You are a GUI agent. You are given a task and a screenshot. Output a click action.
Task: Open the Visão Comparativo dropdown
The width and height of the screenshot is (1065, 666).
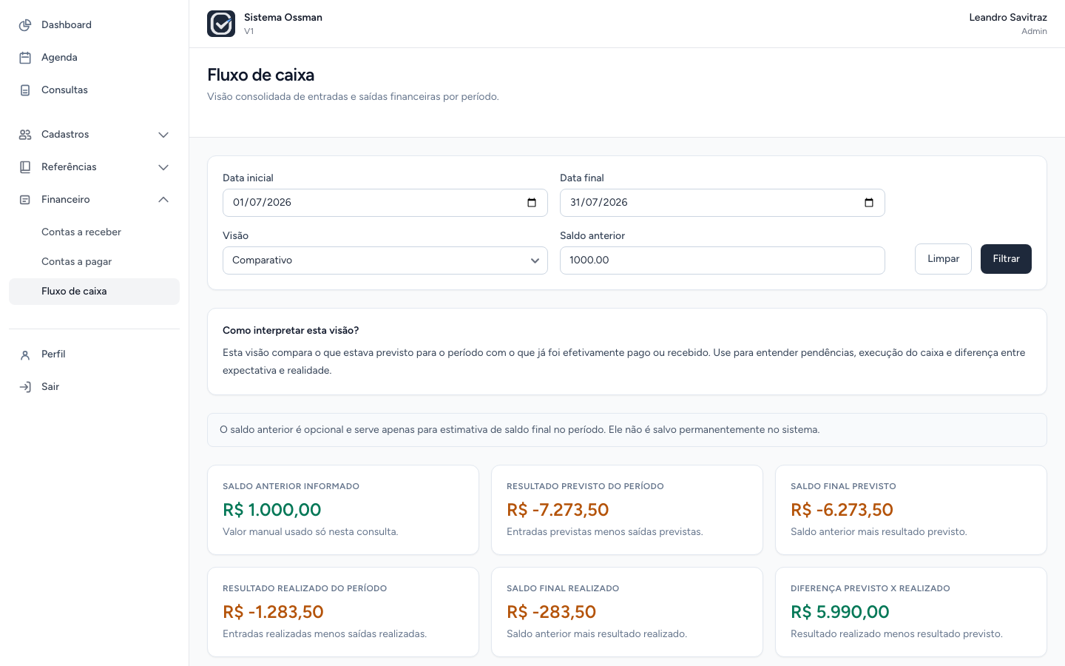coord(385,260)
